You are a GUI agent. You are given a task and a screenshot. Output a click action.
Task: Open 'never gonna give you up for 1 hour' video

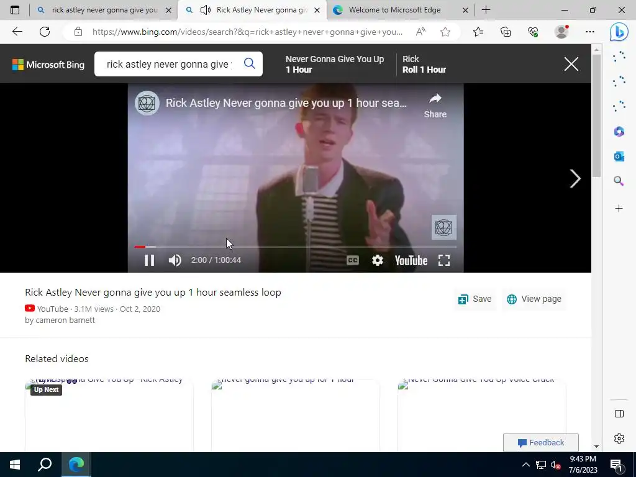click(295, 416)
